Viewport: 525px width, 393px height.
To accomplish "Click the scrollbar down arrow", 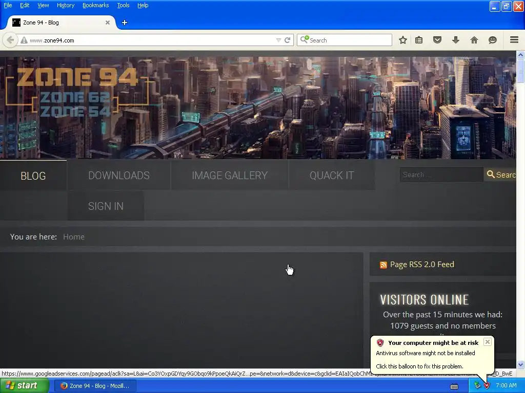I will [520, 364].
